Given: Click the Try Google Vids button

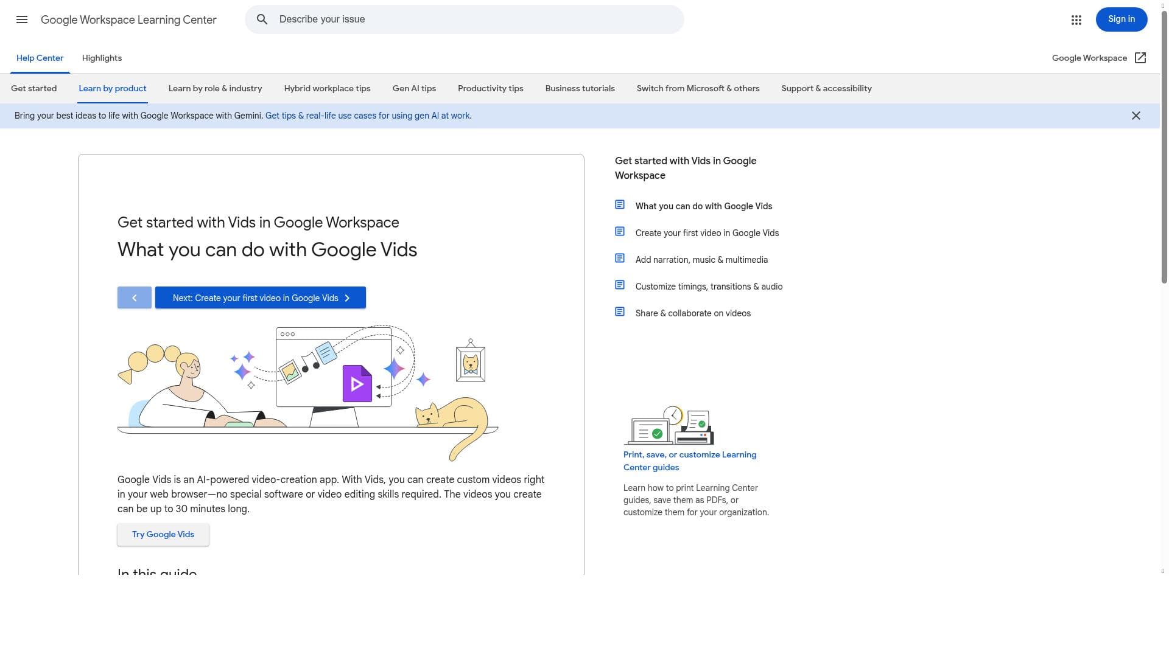Looking at the screenshot, I should 163,535.
